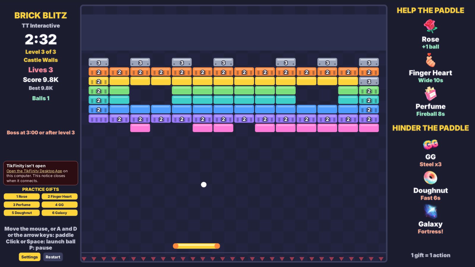Click the HINDER THE PADDLE heading
This screenshot has height=267, width=475.
430,128
